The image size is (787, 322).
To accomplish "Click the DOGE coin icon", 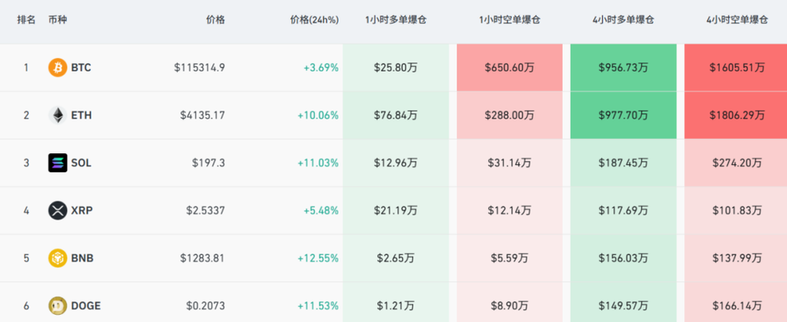I will [57, 305].
